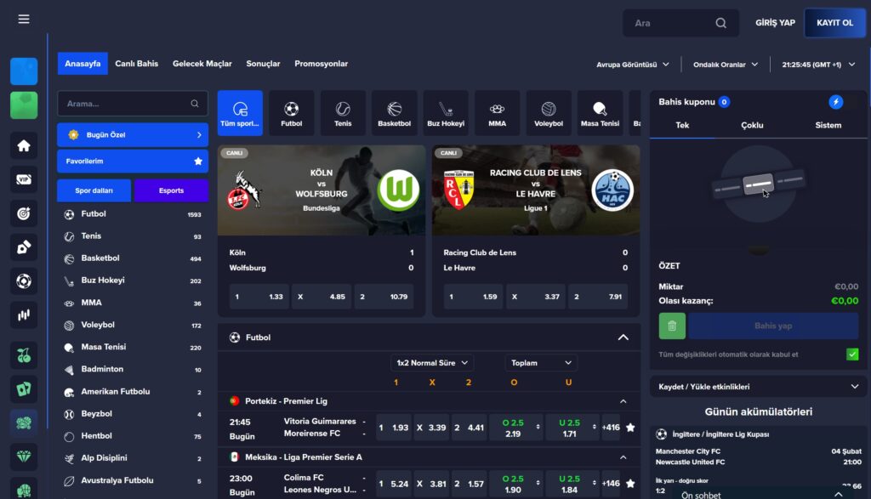Open the VIP icon in sidebar

(x=23, y=179)
